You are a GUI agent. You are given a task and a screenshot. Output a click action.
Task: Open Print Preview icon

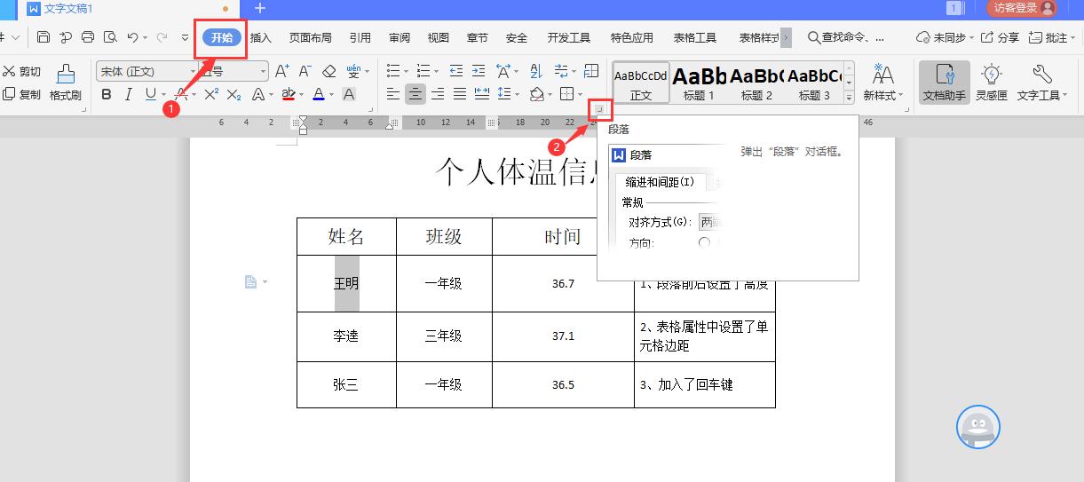[x=110, y=37]
